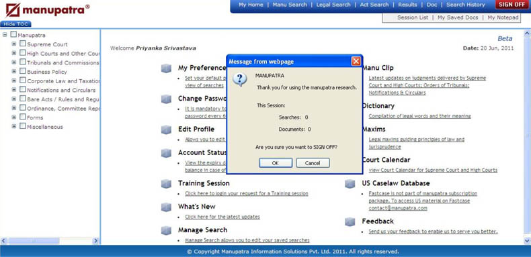Viewport: 531px width, 257px height.
Task: Expand the Supreme Court tree node
Action: (x=14, y=44)
